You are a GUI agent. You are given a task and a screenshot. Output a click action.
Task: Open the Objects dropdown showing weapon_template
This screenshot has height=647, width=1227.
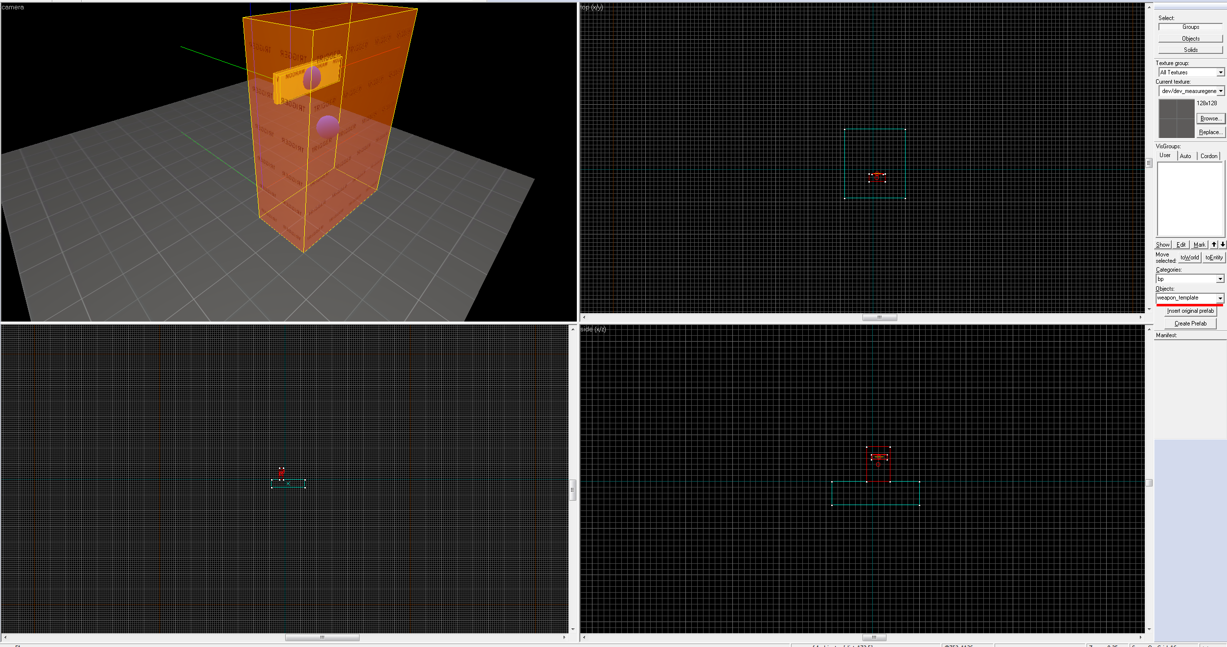point(1220,298)
